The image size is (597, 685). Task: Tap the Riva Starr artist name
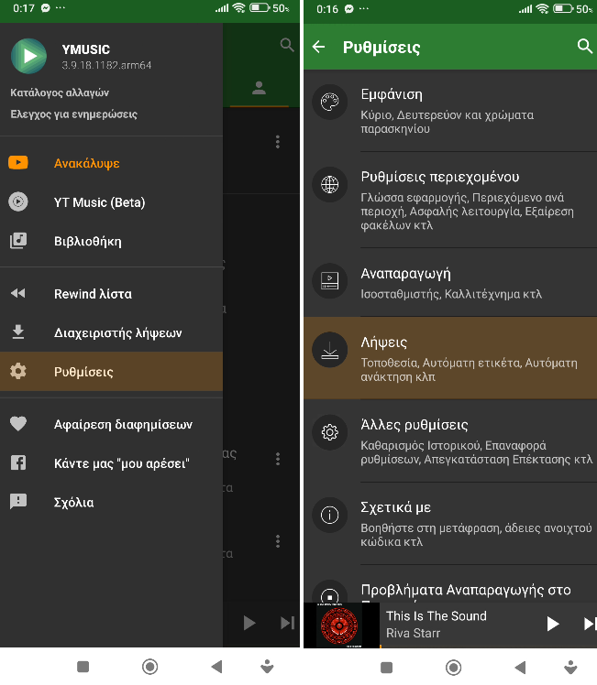[413, 633]
